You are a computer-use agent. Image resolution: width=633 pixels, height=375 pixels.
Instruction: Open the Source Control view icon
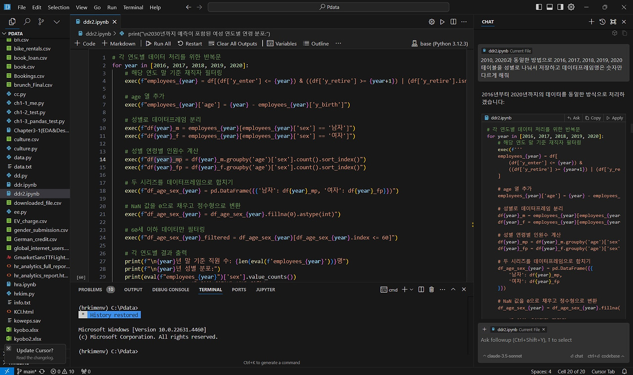[x=41, y=22]
